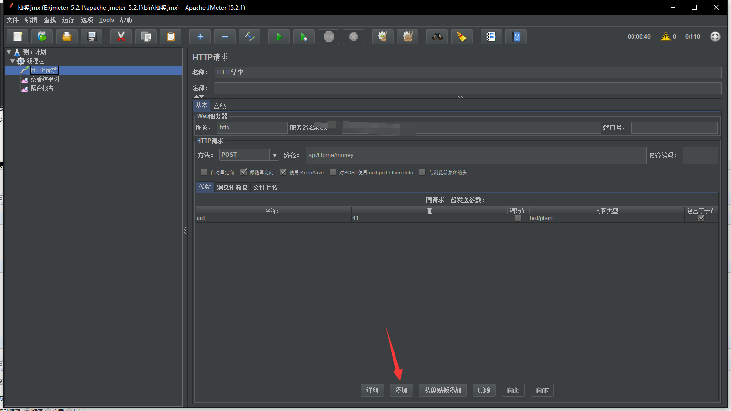This screenshot has height=411, width=731.
Task: Clear results with single broom icon
Action: [x=383, y=37]
